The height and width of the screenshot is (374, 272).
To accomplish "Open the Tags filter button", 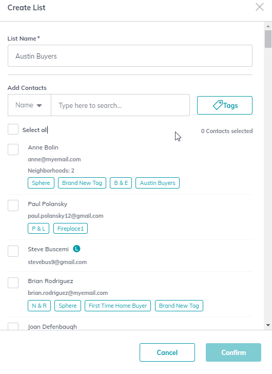I will (225, 105).
